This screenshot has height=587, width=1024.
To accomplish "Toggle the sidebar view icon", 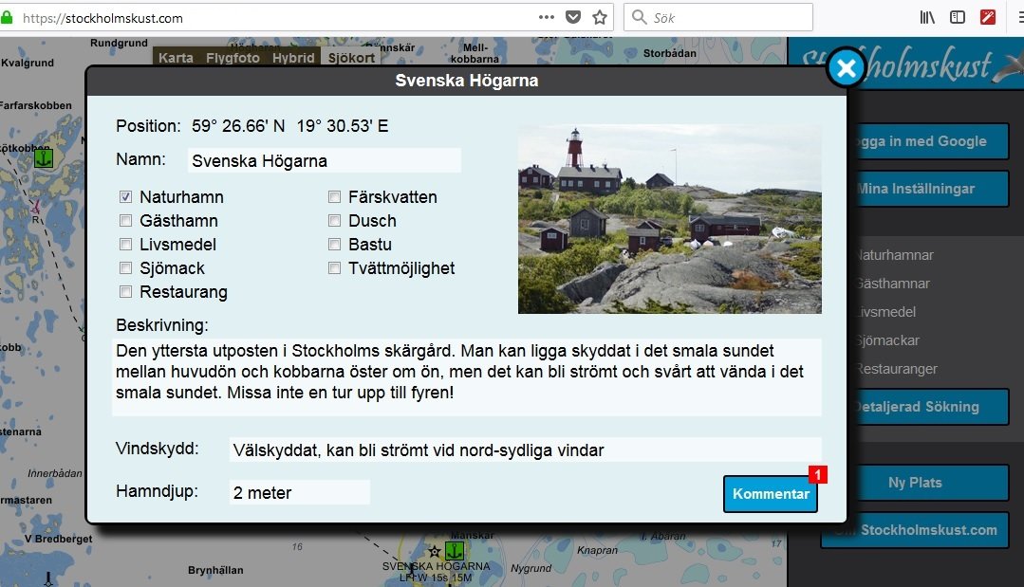I will click(958, 16).
